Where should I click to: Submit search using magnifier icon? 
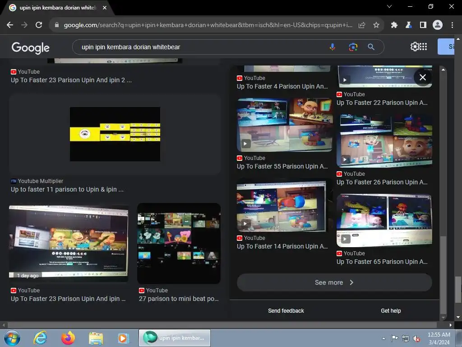click(371, 47)
